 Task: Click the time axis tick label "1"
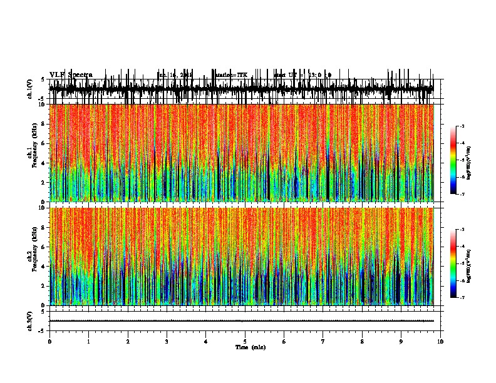[88, 342]
